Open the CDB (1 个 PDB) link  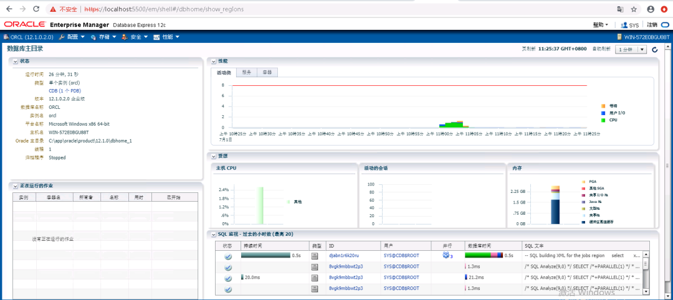pyautogui.click(x=65, y=91)
